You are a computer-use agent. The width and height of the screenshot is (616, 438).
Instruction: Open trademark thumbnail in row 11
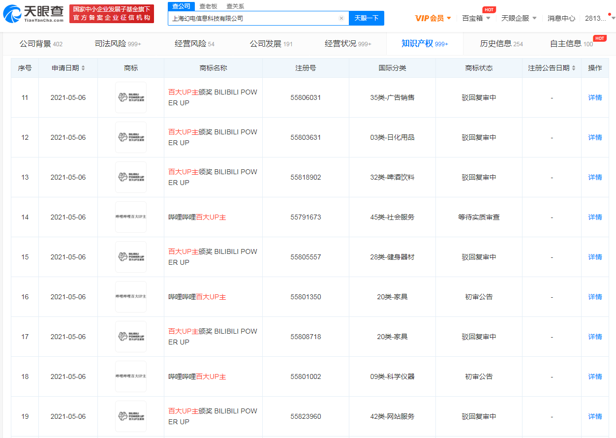pyautogui.click(x=131, y=97)
